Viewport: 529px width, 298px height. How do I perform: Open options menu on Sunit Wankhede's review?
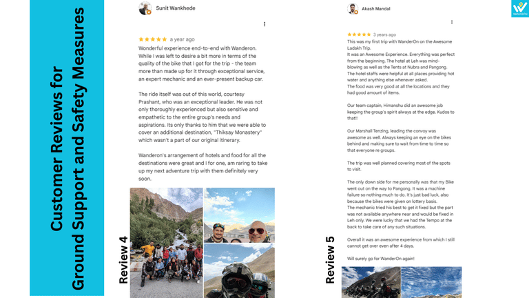[x=264, y=24]
